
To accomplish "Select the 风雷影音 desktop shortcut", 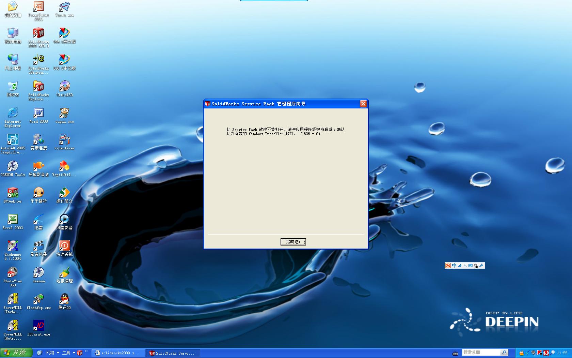I will pos(64,222).
